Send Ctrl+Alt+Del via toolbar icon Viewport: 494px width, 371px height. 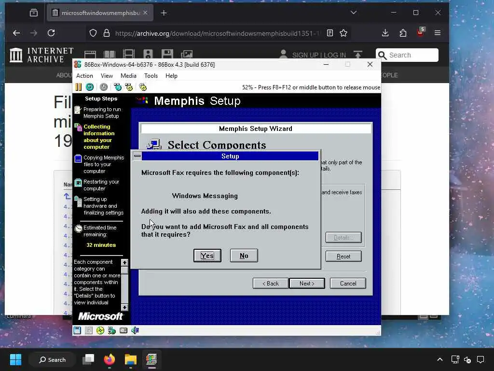(118, 87)
